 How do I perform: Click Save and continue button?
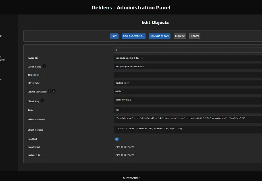(133, 36)
